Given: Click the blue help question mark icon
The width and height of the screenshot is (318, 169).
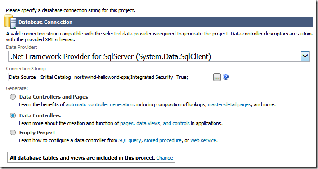Looking at the screenshot, I should click(226, 77).
